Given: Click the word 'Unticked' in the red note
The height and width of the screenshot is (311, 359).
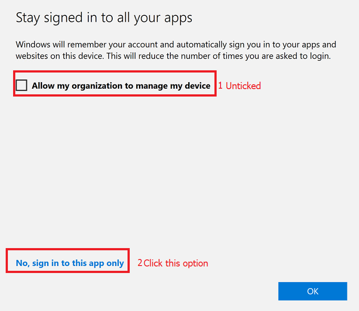Looking at the screenshot, I should (243, 86).
